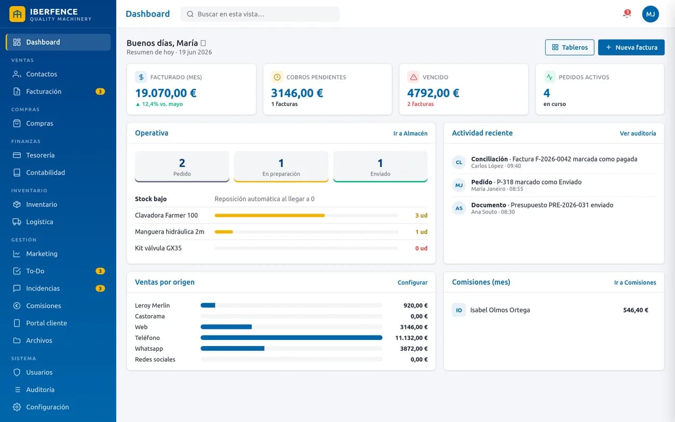Click the Facturación badge showing 3
The image size is (675, 422).
[x=100, y=91]
